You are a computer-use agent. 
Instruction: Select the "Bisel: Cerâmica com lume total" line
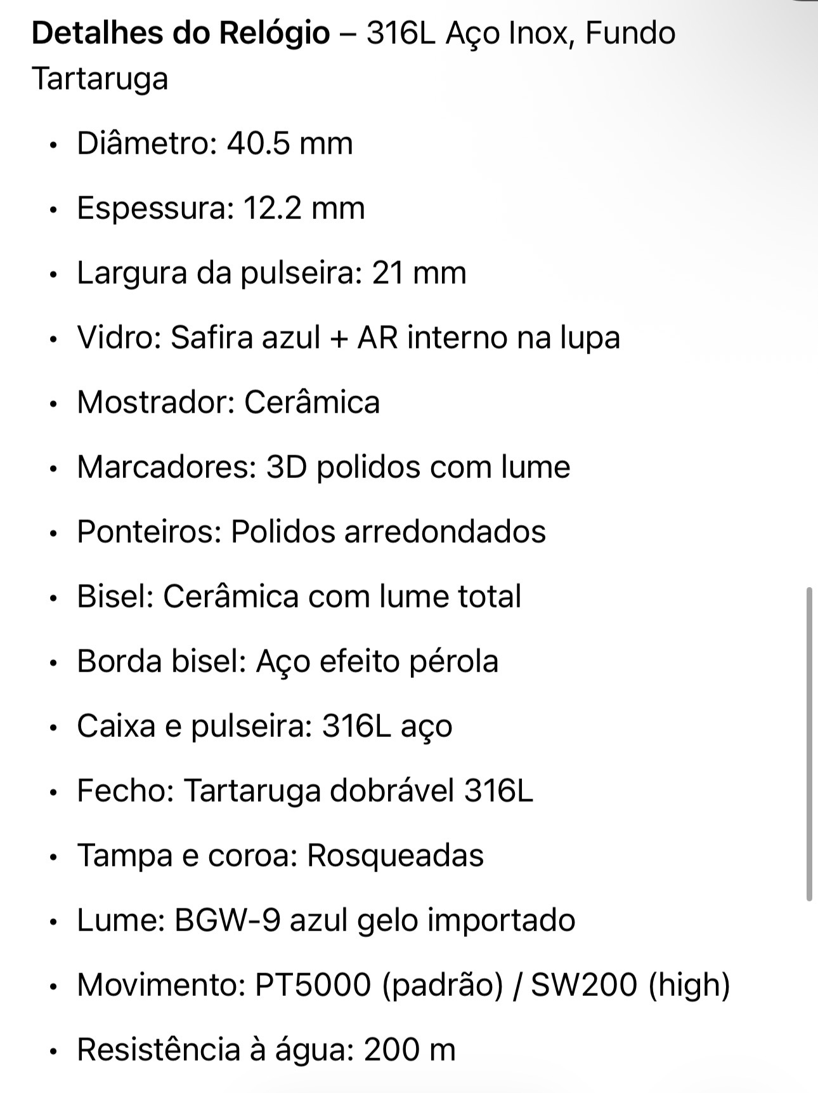click(299, 597)
